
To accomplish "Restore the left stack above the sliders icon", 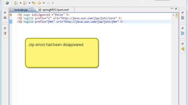I will click(x=5, y=13).
